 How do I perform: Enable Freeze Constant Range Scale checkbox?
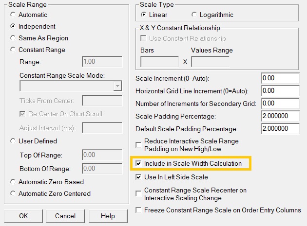[x=138, y=210]
